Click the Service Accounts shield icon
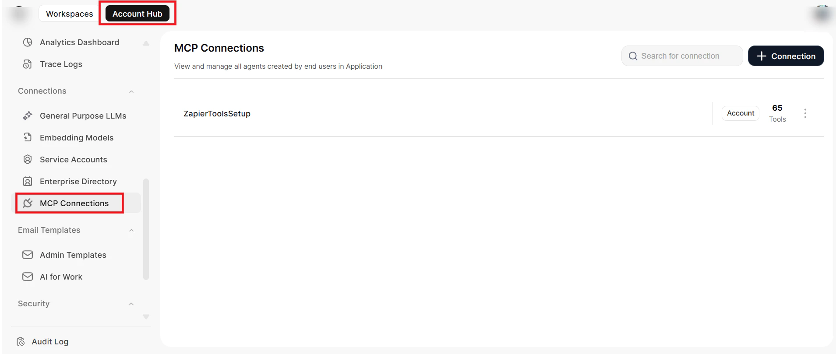The width and height of the screenshot is (836, 354). (x=28, y=159)
